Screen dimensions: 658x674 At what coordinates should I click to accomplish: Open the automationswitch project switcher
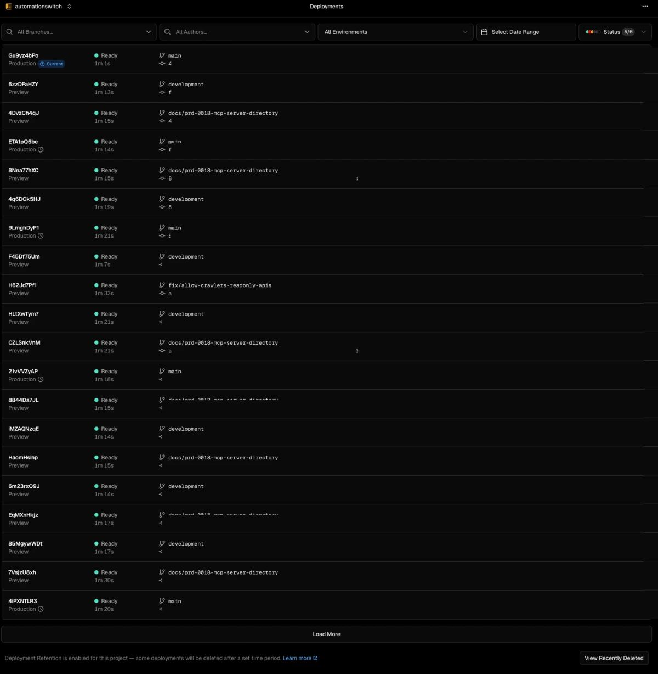[x=69, y=6]
